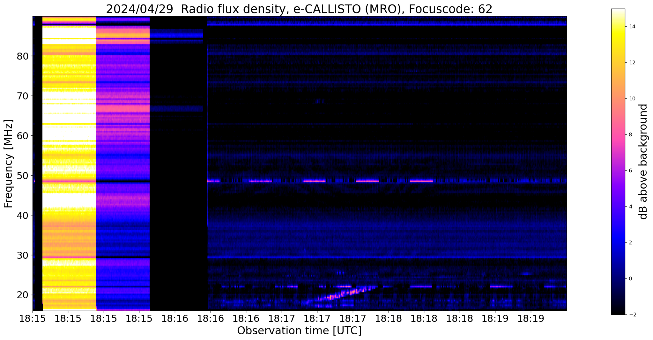The image size is (653, 340).
Task: Click the 6 tick label on colorbar
Action: (x=630, y=171)
